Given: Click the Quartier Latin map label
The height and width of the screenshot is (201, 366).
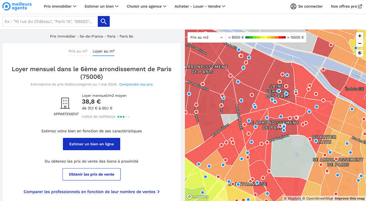Looking at the screenshot, I should click(x=325, y=139).
